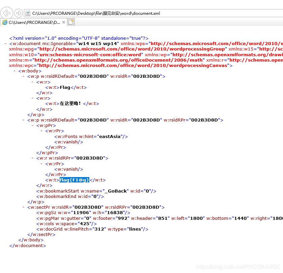Click the w:cols space value 425

(x=85, y=224)
